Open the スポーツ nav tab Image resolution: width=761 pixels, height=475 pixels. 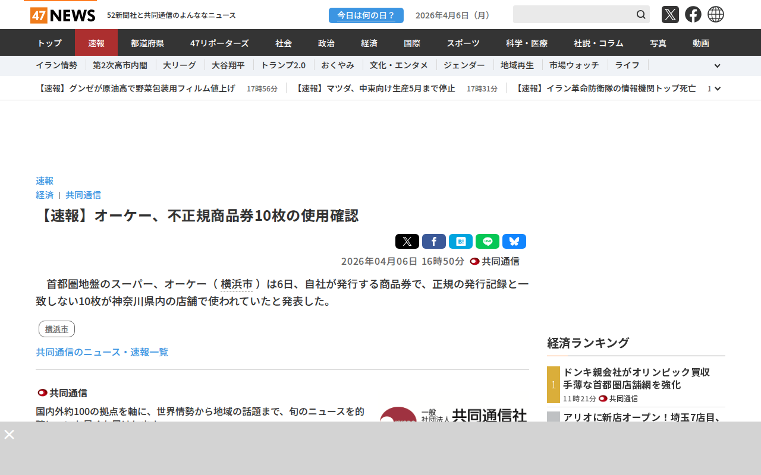tap(463, 43)
